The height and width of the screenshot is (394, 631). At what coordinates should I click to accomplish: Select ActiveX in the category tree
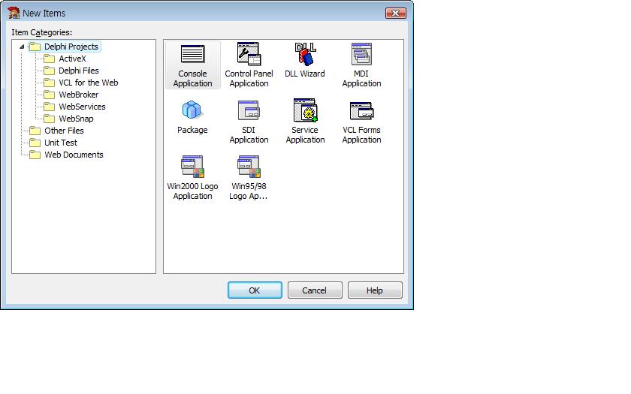click(72, 59)
